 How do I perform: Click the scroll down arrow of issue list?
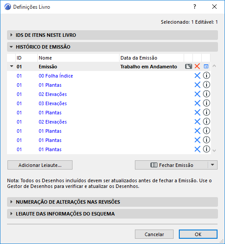(x=214, y=151)
